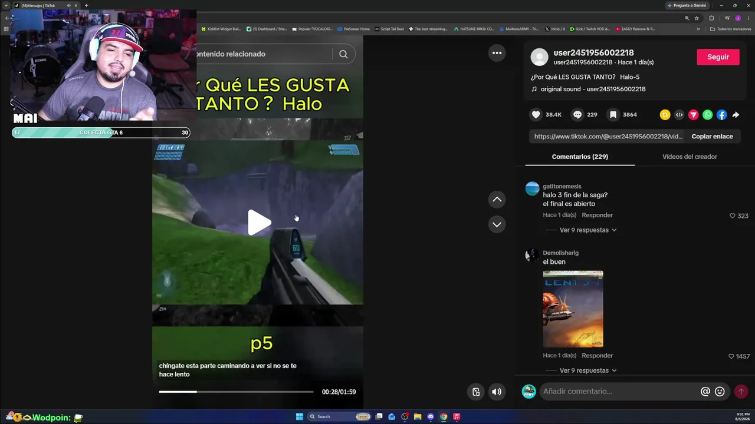Image resolution: width=755 pixels, height=424 pixels.
Task: Open the user2451956002218 username link
Action: point(593,53)
